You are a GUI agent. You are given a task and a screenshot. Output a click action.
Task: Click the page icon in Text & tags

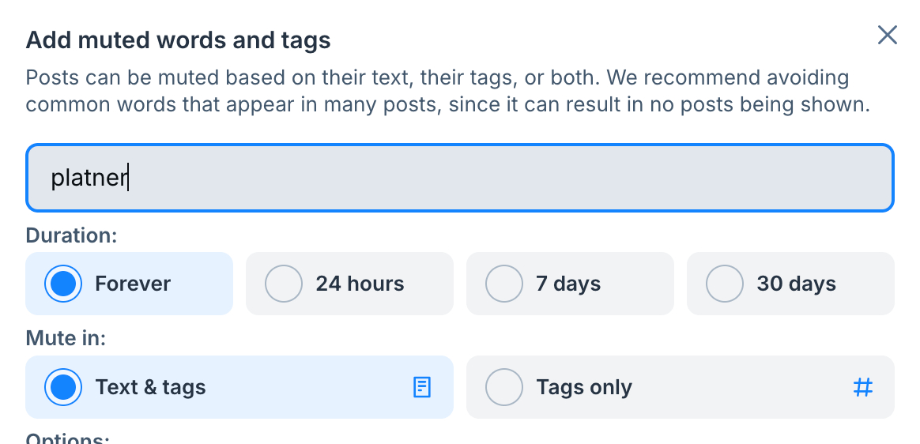coord(422,387)
